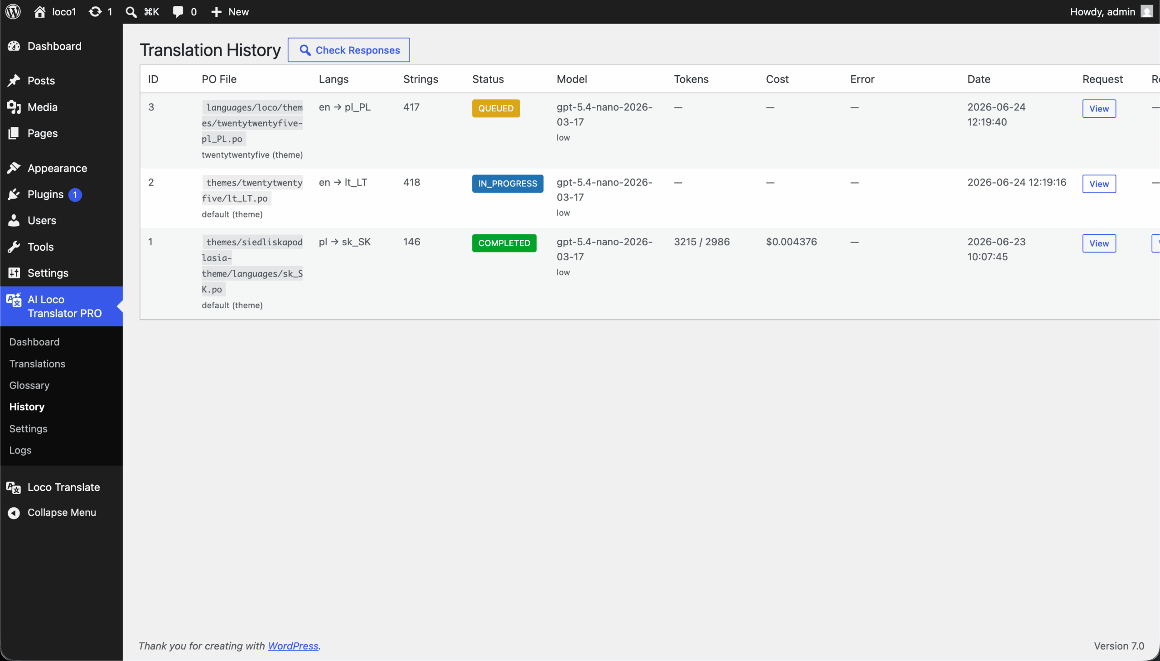Click the Plugins update count badge

click(x=75, y=194)
